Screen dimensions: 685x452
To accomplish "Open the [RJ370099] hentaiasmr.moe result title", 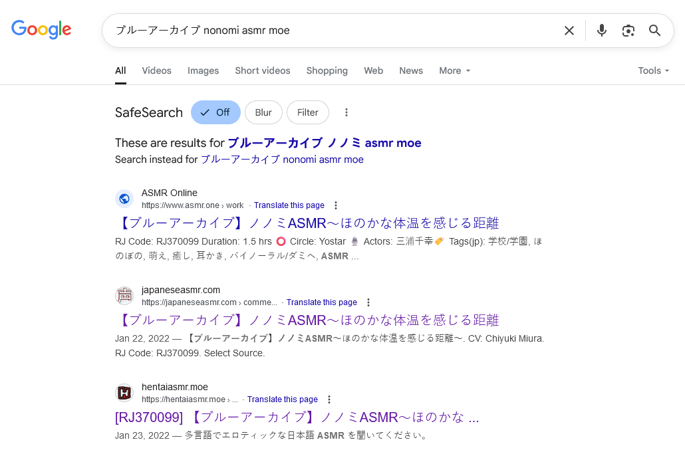I will click(297, 417).
